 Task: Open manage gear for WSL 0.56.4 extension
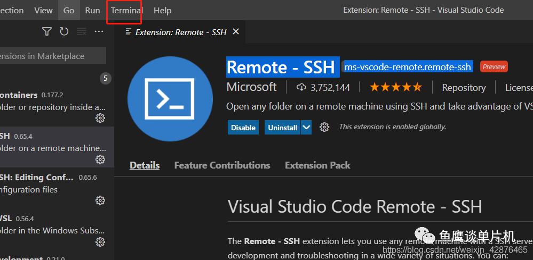(100, 242)
